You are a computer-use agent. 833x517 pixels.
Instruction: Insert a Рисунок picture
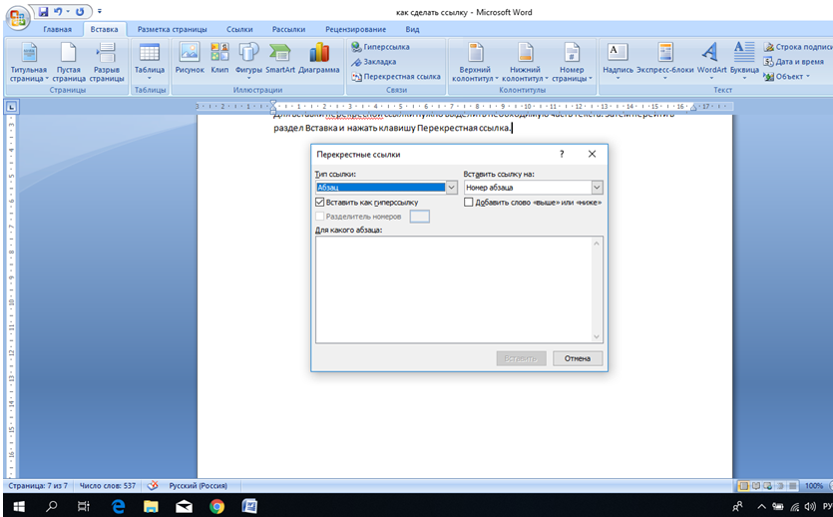coord(190,59)
